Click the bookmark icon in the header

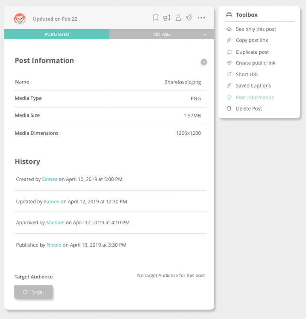[156, 18]
